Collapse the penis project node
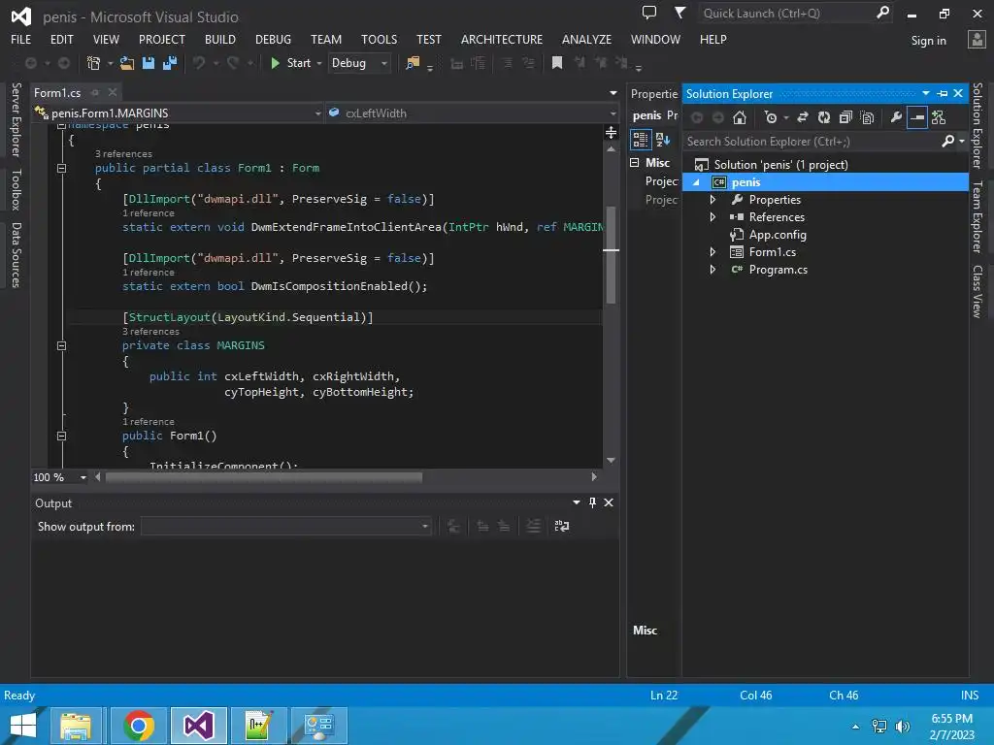The image size is (994, 745). pos(696,182)
